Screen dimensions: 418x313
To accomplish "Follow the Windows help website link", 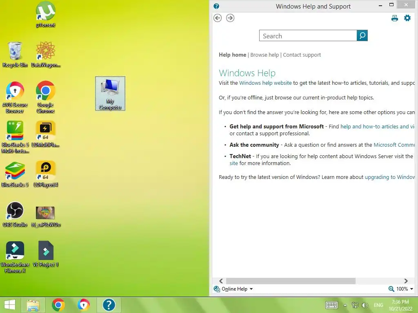I will click(x=265, y=83).
